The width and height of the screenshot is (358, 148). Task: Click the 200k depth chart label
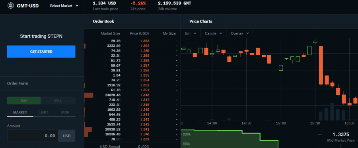[186, 135]
